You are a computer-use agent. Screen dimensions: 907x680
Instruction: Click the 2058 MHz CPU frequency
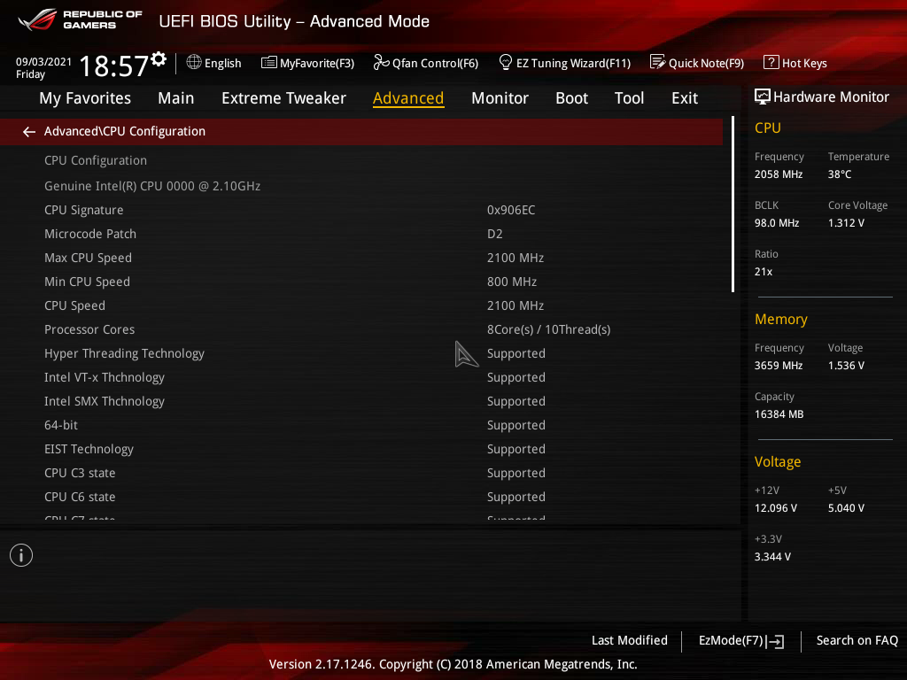tap(778, 174)
